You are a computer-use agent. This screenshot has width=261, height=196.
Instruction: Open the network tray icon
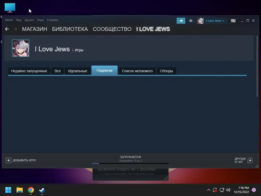point(222,190)
